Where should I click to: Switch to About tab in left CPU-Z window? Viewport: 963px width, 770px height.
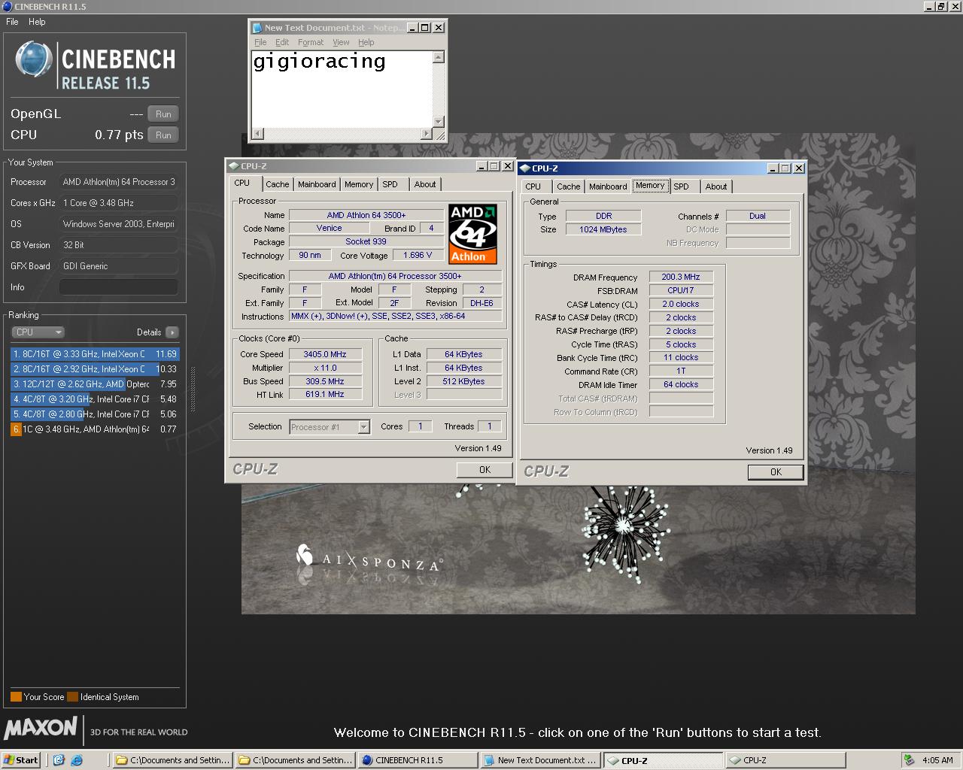coord(425,184)
